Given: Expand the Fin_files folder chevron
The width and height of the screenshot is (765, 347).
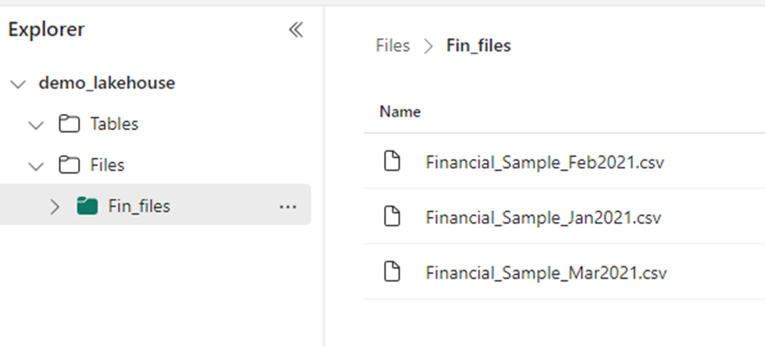Looking at the screenshot, I should pyautogui.click(x=54, y=206).
